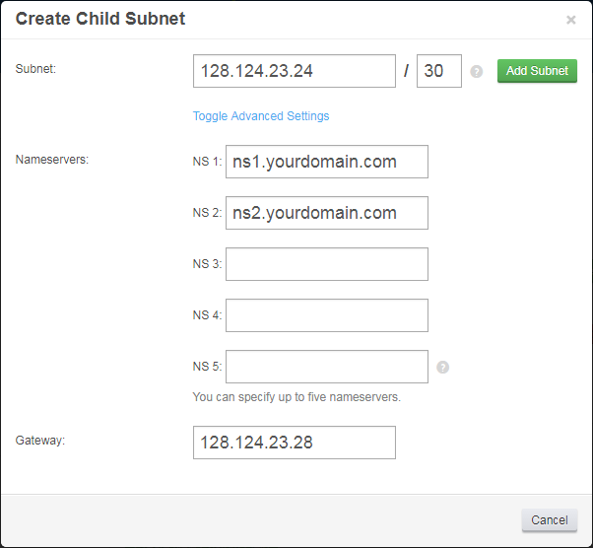This screenshot has height=548, width=593.
Task: Click the Create Child Subnet title
Action: coord(100,19)
